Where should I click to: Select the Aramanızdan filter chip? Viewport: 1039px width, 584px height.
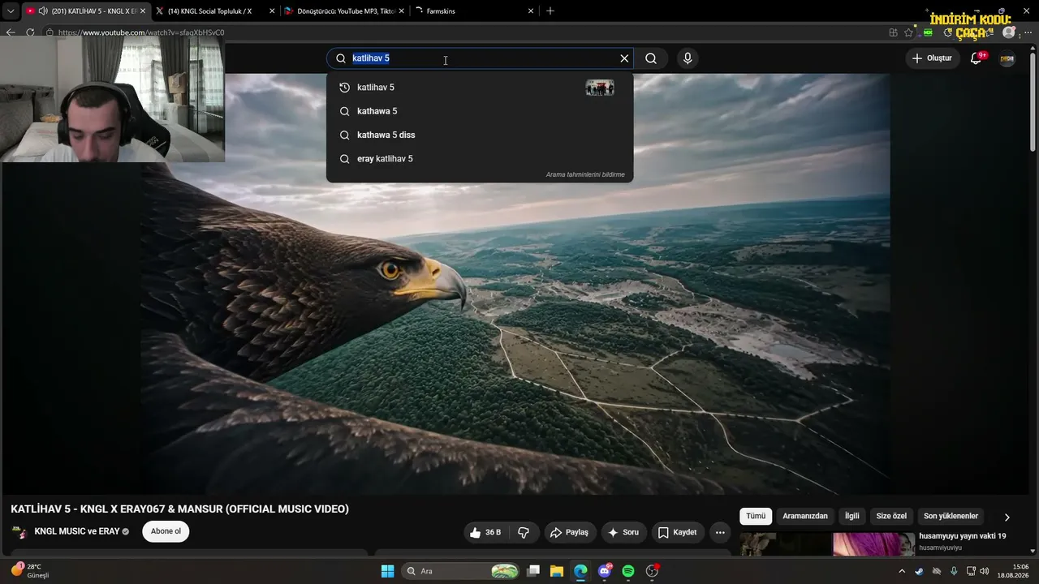[805, 516]
